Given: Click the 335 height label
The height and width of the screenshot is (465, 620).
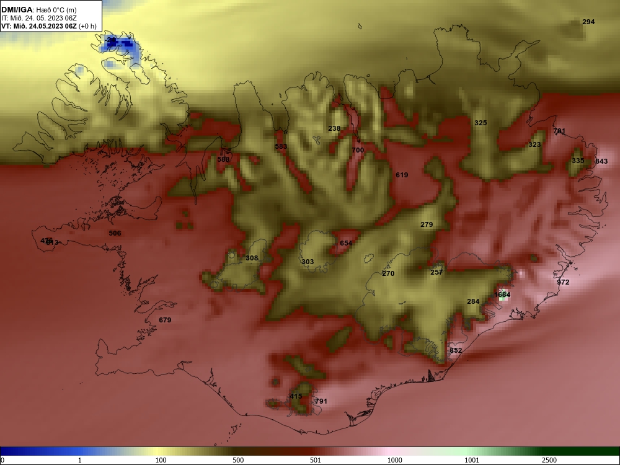Looking at the screenshot, I should [x=578, y=161].
